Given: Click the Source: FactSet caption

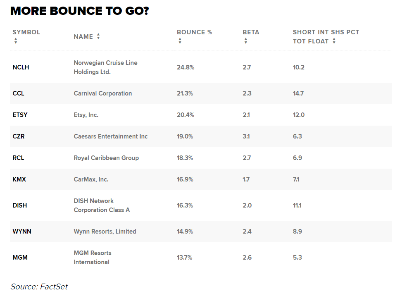Looking at the screenshot, I should 39,286.
